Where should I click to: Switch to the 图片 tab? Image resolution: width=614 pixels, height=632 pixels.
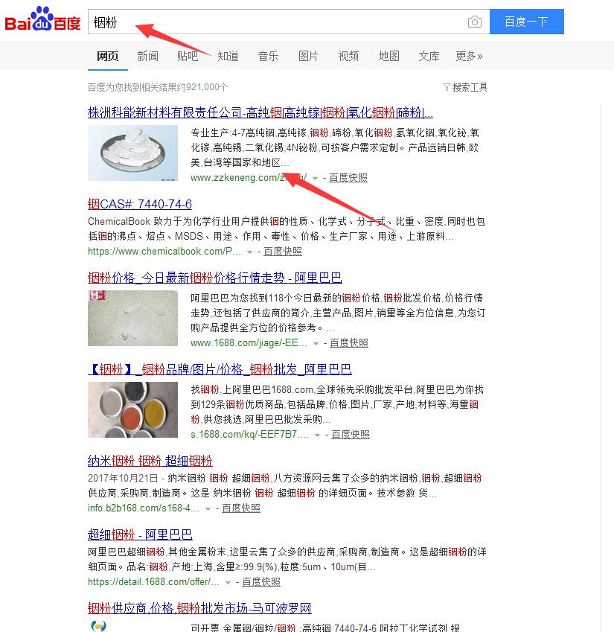308,56
